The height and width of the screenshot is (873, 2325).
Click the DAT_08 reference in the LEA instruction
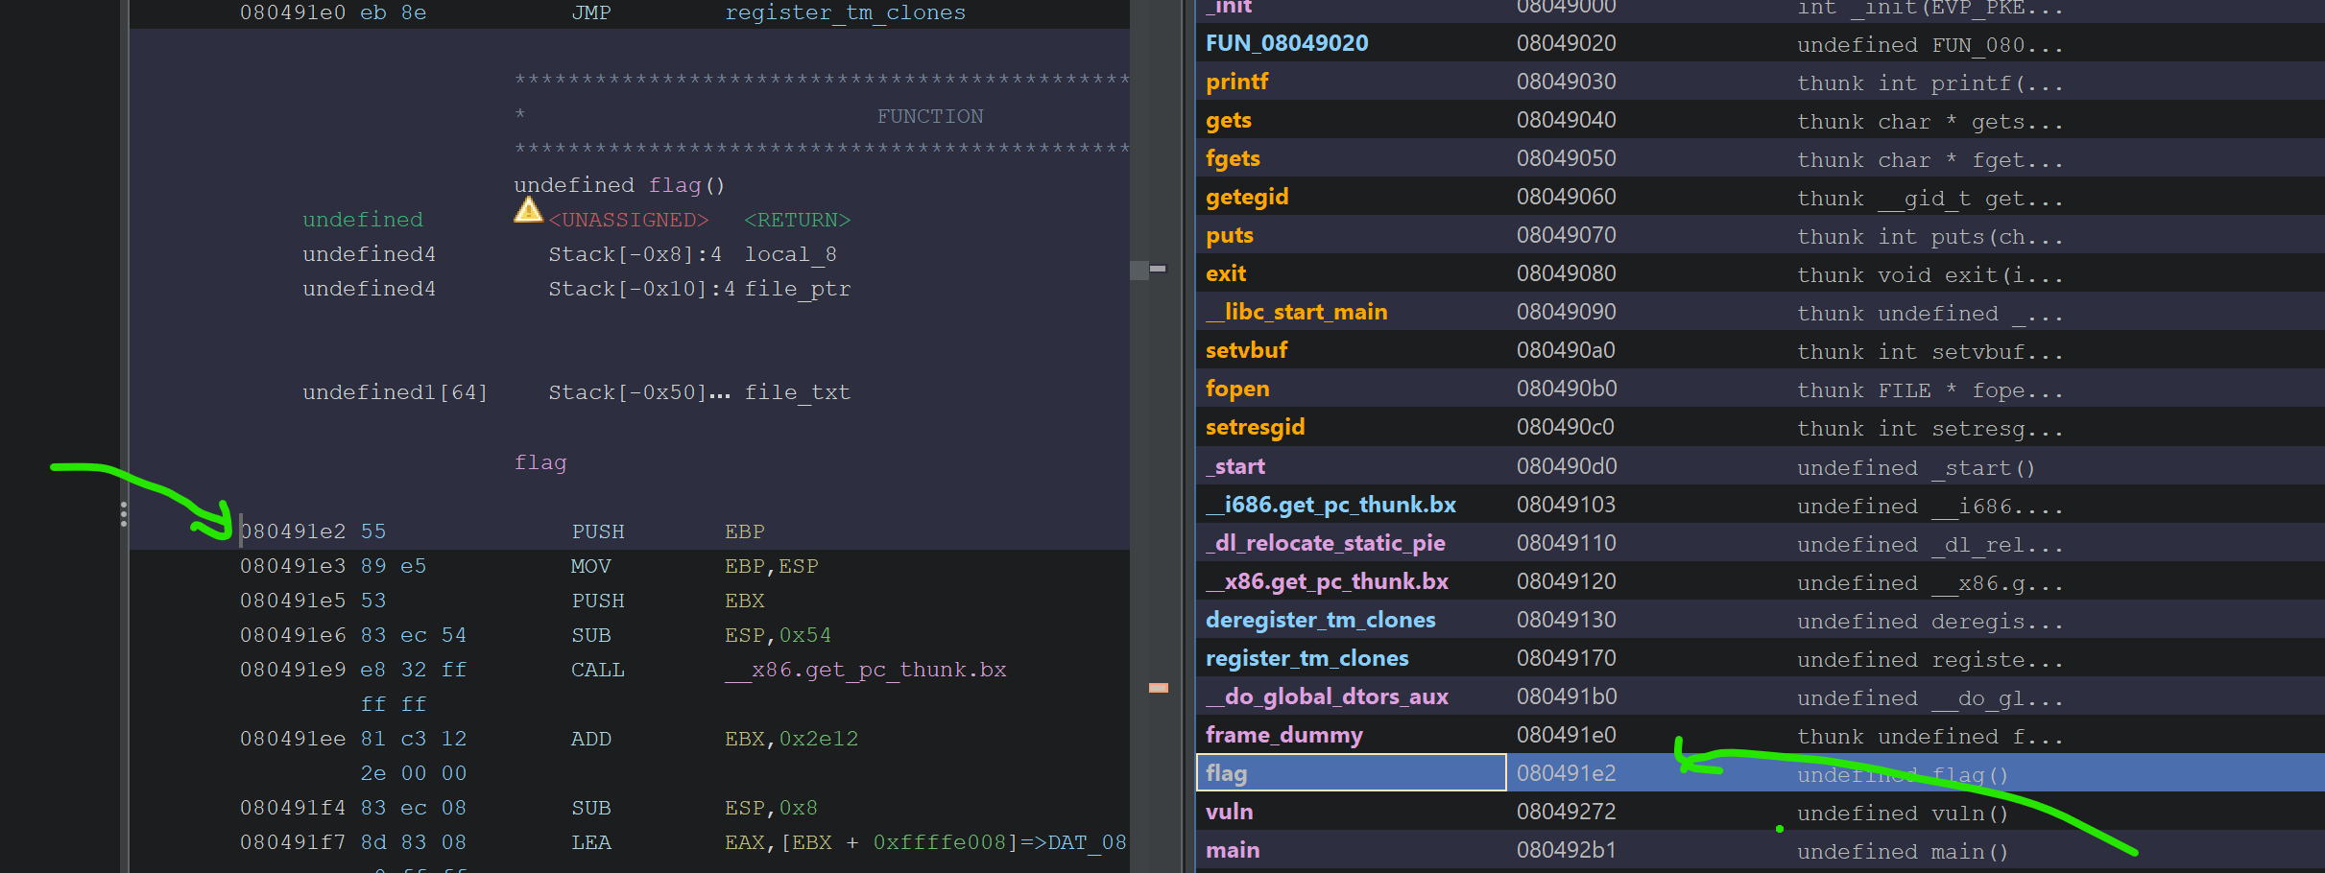1086,842
